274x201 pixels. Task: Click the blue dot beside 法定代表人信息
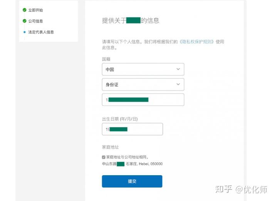pos(25,32)
